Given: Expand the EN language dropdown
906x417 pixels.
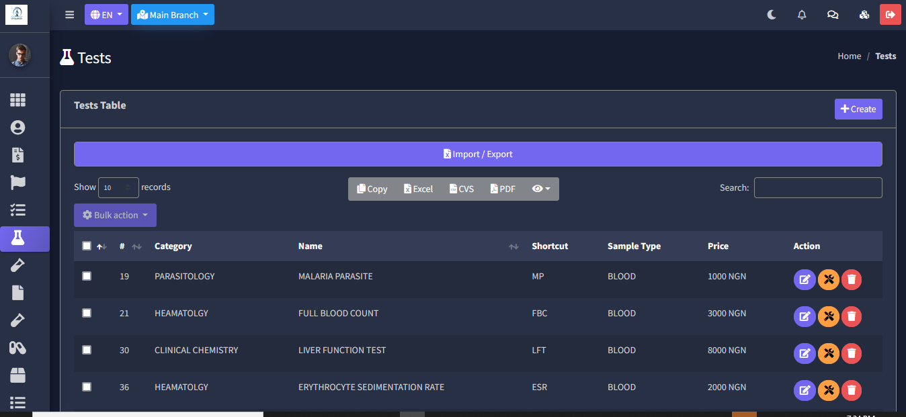Looking at the screenshot, I should point(106,15).
